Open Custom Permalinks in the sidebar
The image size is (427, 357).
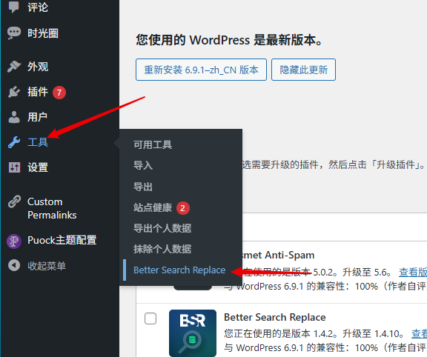pos(52,208)
